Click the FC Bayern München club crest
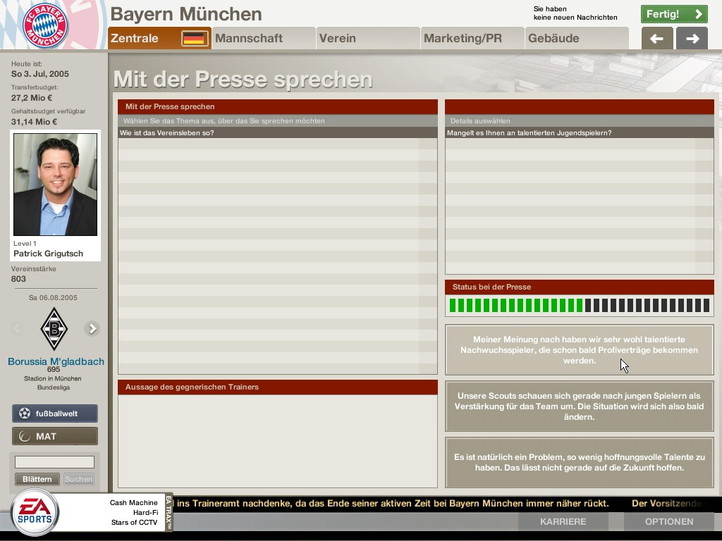 pyautogui.click(x=45, y=25)
